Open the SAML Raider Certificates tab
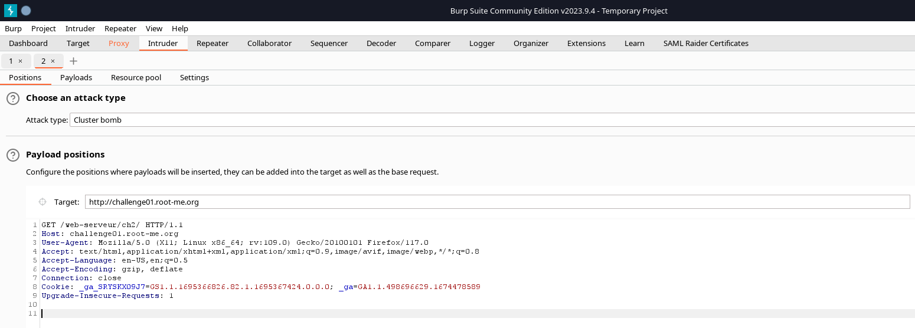This screenshot has width=915, height=328. point(706,43)
